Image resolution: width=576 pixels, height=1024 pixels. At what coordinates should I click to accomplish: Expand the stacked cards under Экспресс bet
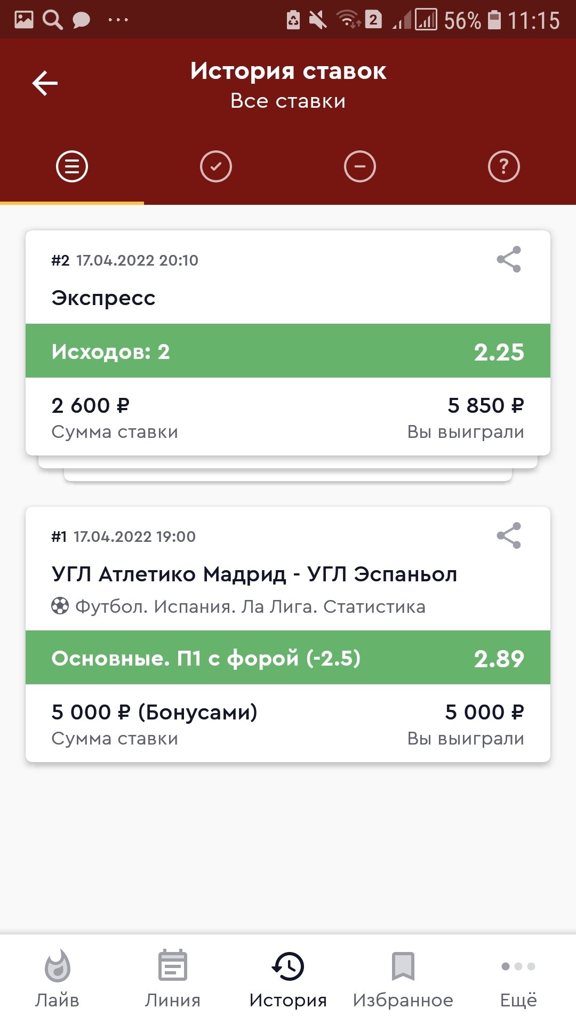point(288,474)
